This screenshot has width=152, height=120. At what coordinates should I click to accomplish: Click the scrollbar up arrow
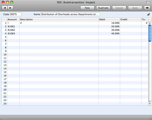point(150,23)
